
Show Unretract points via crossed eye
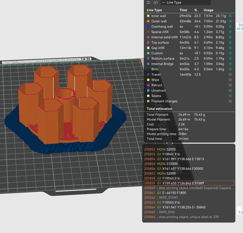click(230, 91)
